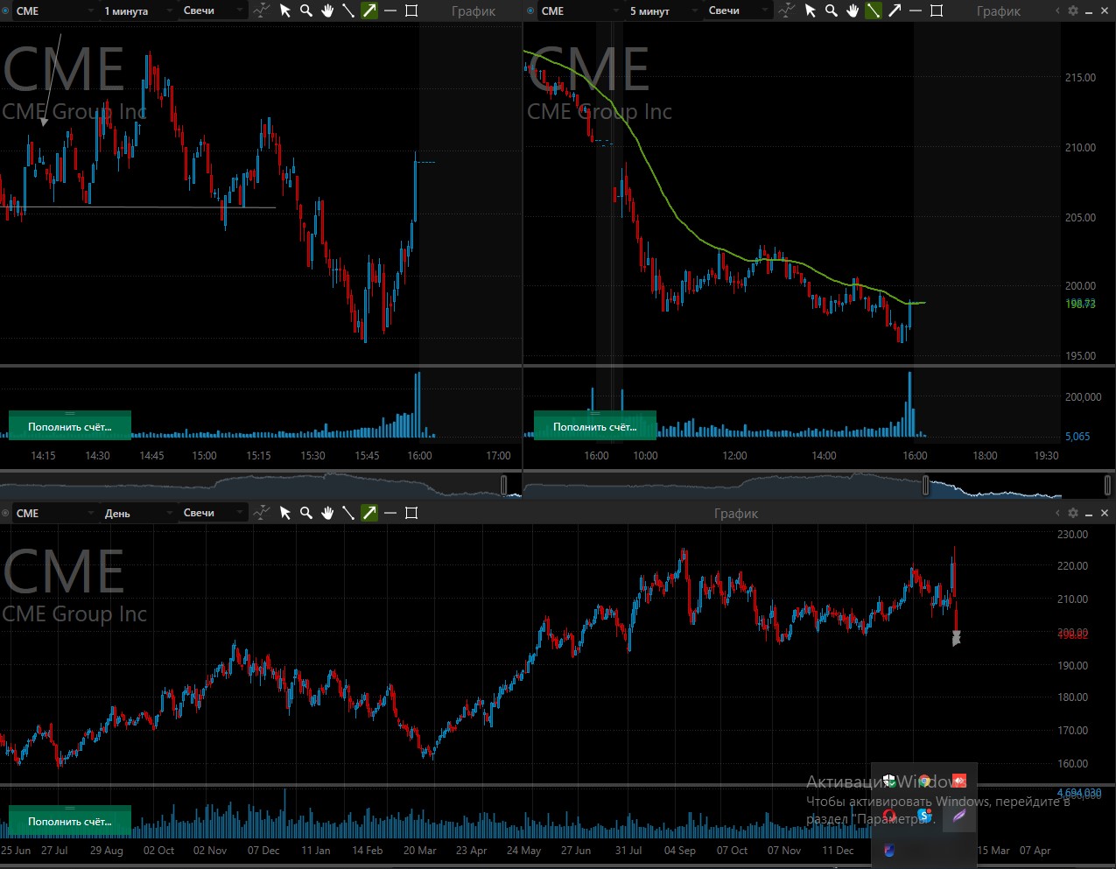Open Skype tray icon
This screenshot has height=869, width=1116.
coord(924,816)
